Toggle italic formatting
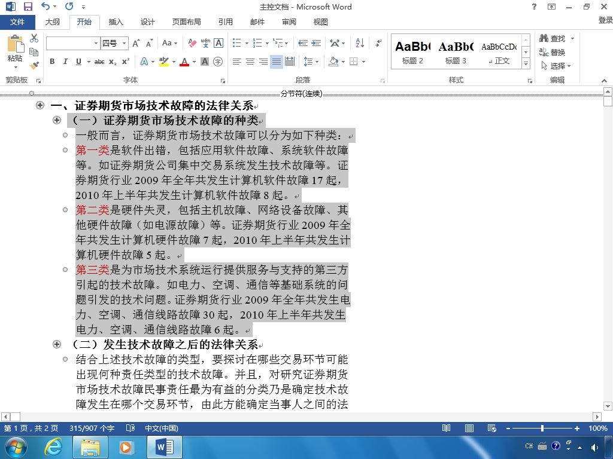The width and height of the screenshot is (613, 459). pyautogui.click(x=65, y=62)
